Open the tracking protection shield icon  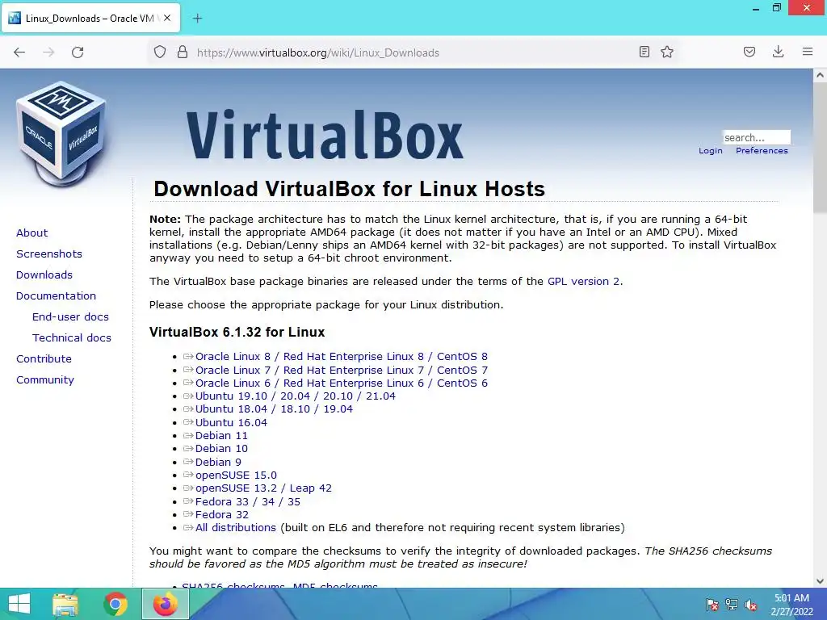point(160,52)
